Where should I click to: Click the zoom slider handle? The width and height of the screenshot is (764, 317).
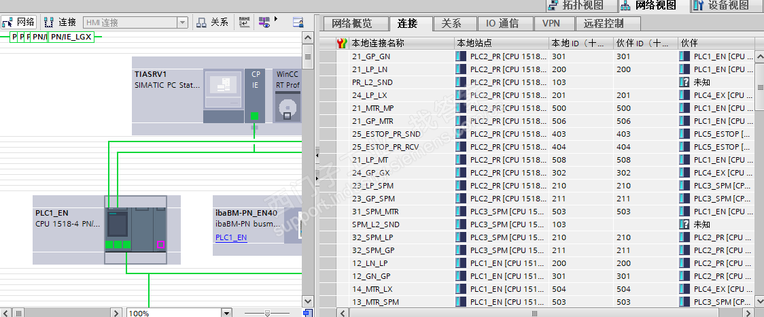tap(267, 313)
